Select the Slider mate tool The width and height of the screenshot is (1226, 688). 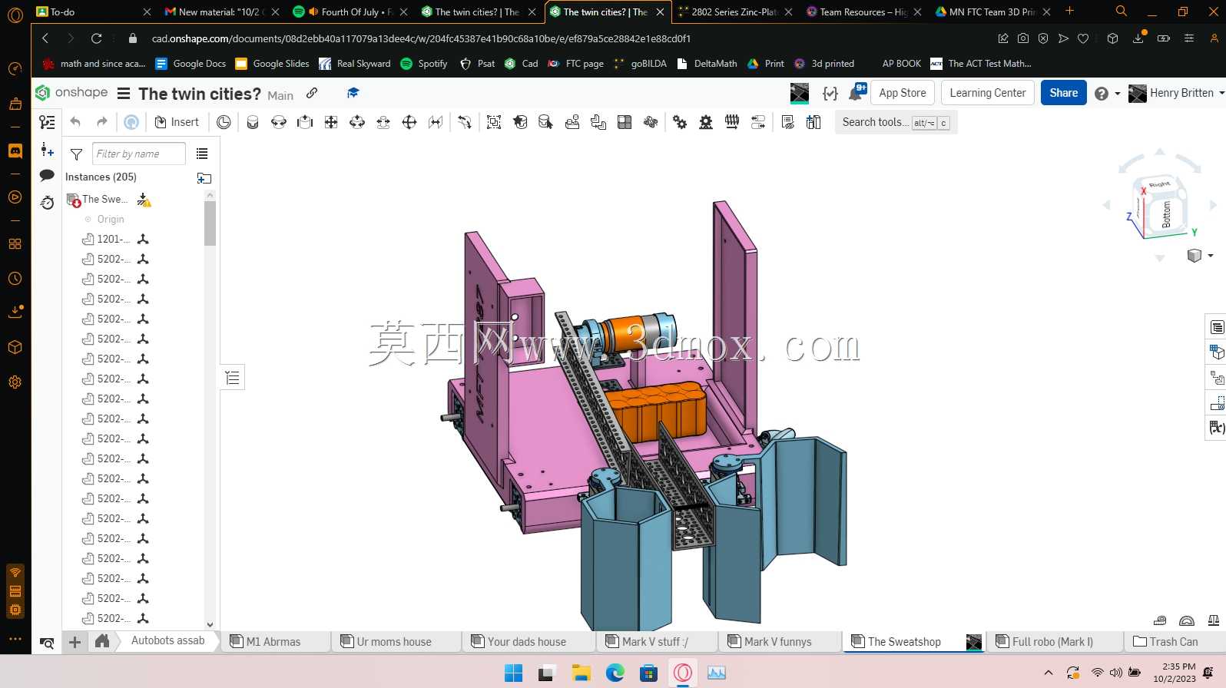(305, 122)
